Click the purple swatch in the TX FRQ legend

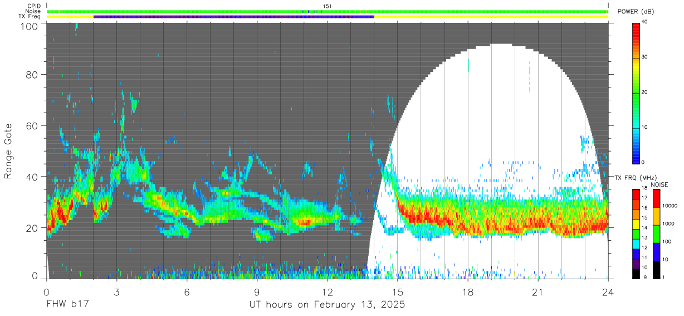pos(636,264)
